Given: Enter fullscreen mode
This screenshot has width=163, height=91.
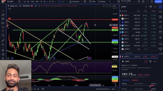Looking at the screenshot, I should 147,2.
